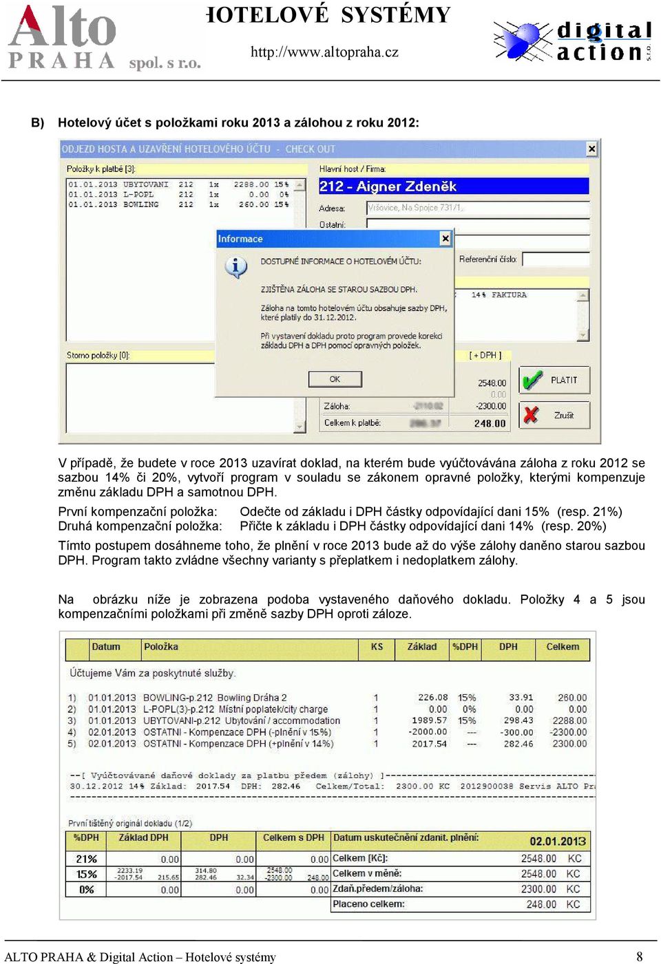Click the 'Celkem' column header in the invoice
The height and width of the screenshot is (964, 661).
(x=563, y=647)
